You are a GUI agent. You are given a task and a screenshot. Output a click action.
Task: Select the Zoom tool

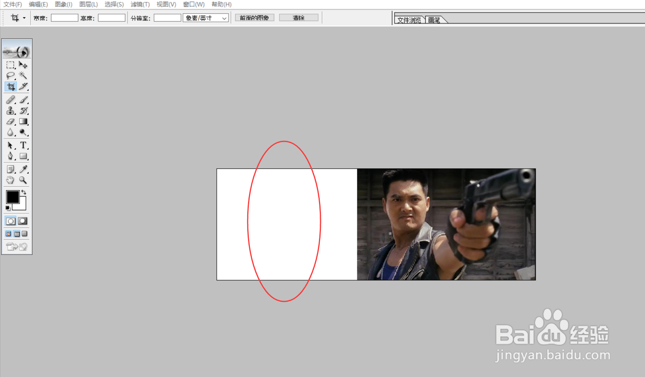[23, 180]
